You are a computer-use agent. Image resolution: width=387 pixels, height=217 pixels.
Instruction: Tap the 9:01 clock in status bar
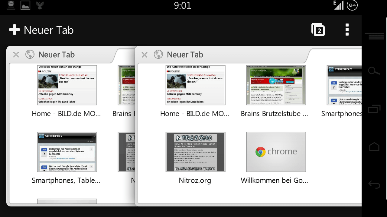click(183, 5)
